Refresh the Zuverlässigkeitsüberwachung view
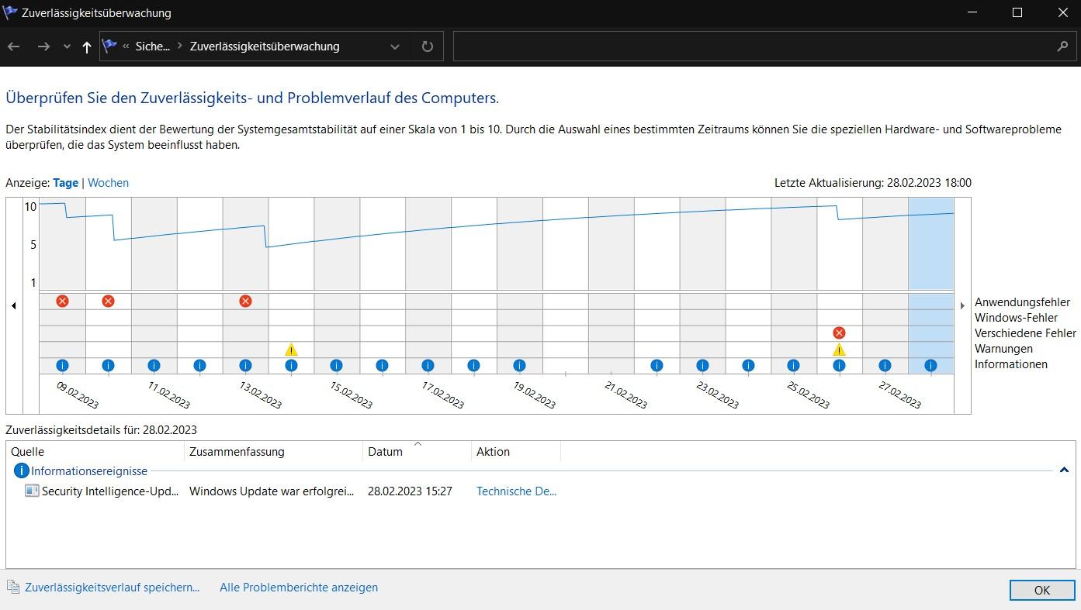The height and width of the screenshot is (610, 1081). point(428,47)
